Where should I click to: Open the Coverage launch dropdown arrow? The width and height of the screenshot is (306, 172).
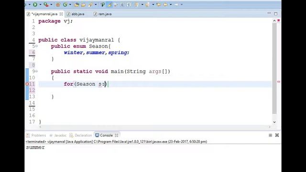[x=51, y=4]
